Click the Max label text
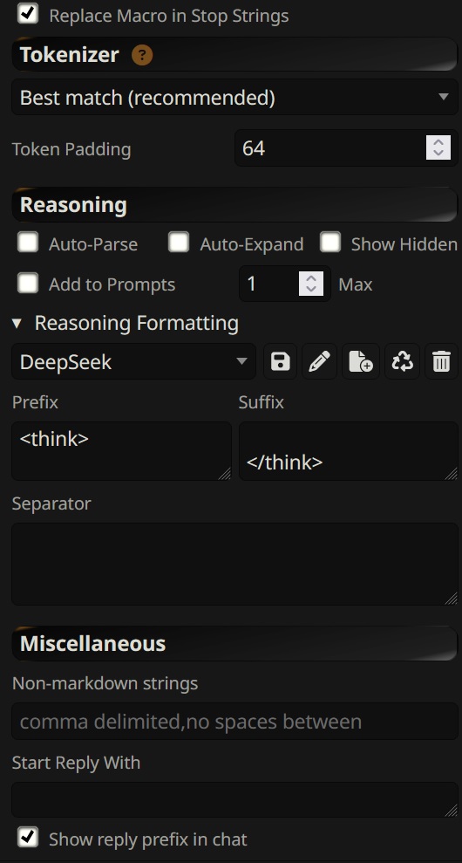 click(x=356, y=284)
